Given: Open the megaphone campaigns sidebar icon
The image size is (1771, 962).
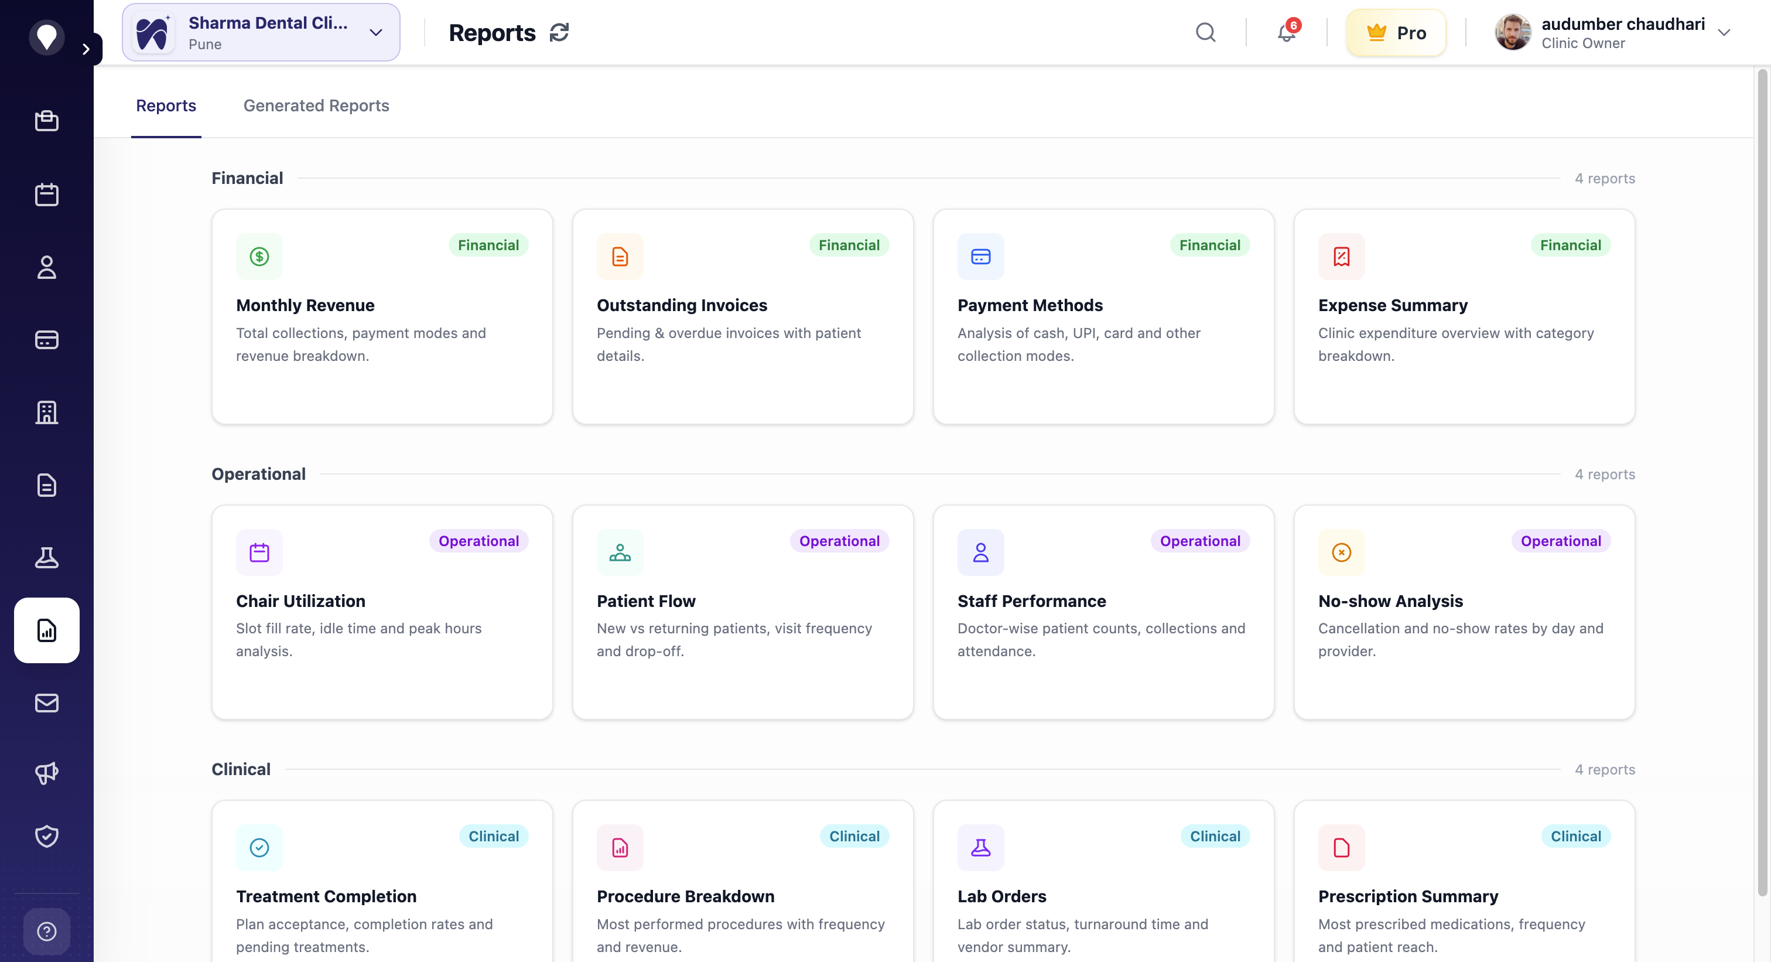Looking at the screenshot, I should pos(47,772).
